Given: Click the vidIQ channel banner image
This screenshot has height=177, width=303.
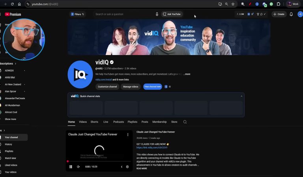Looking at the screenshot, I should click(169, 37).
